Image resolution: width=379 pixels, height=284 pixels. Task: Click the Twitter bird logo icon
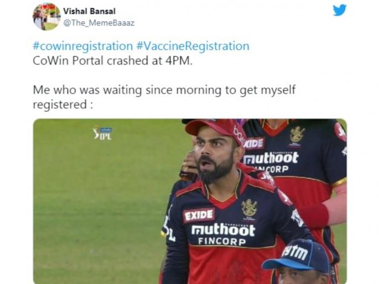coord(339,10)
